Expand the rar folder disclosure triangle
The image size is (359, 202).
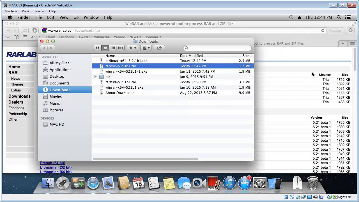coord(95,77)
